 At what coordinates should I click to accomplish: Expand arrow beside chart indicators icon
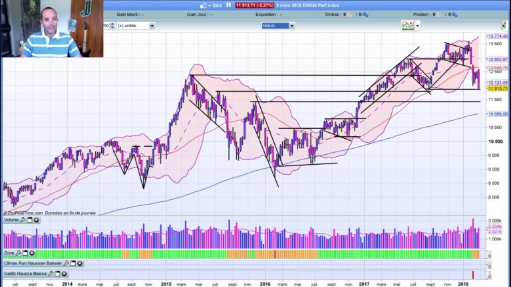click(x=417, y=26)
